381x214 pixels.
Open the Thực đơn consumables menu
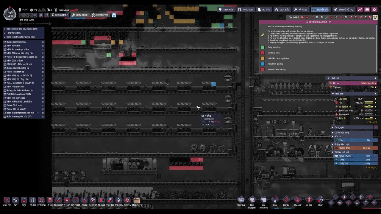point(246,10)
